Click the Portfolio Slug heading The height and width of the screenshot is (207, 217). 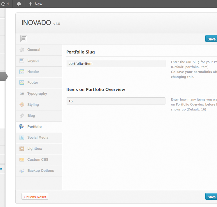81,52
